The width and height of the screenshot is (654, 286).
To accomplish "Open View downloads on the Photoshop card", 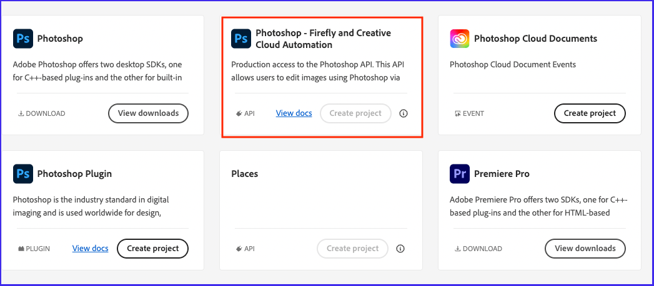I will tap(148, 113).
